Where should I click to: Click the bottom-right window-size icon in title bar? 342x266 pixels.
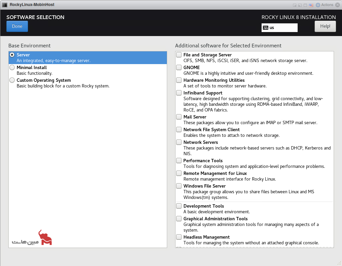click(294, 5)
